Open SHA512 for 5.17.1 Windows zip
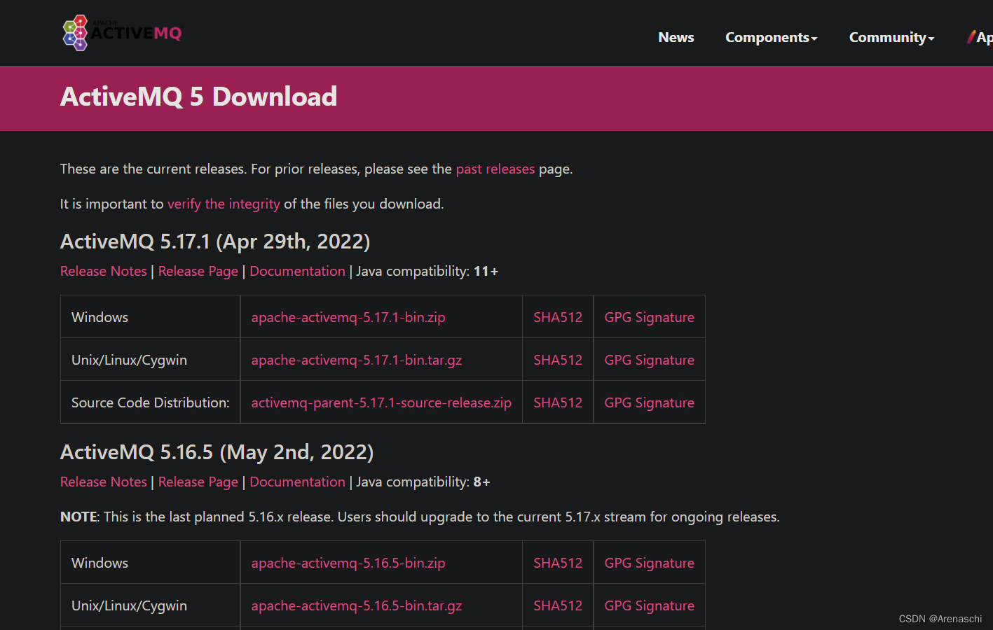 tap(558, 317)
